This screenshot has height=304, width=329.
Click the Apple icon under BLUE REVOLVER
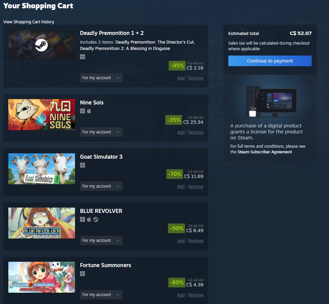pyautogui.click(x=89, y=220)
